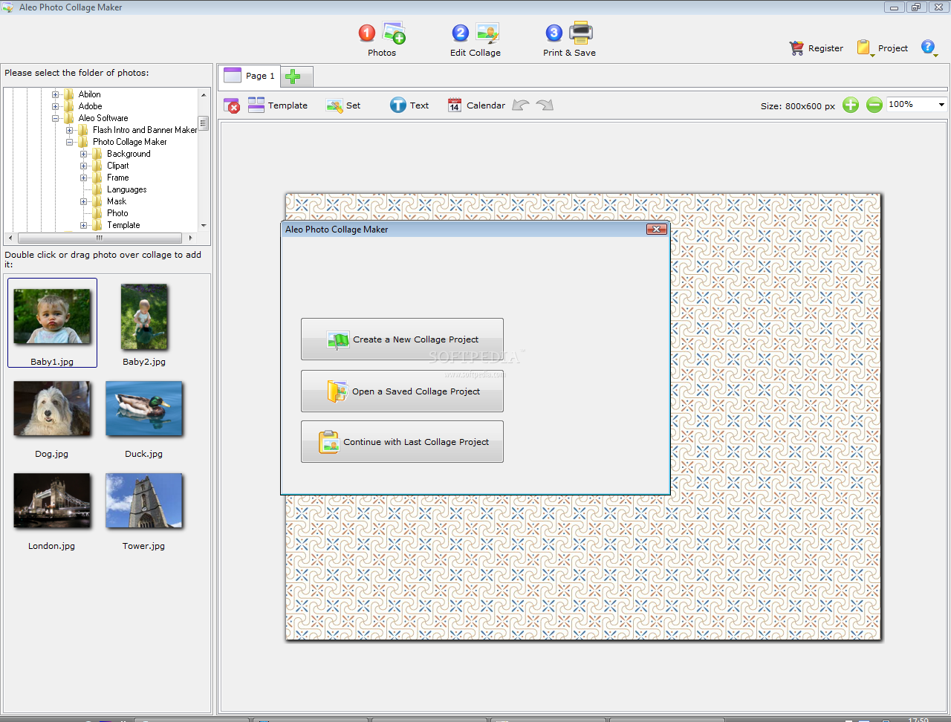This screenshot has height=722, width=951.
Task: Click the Register shopping cart icon
Action: (x=796, y=48)
